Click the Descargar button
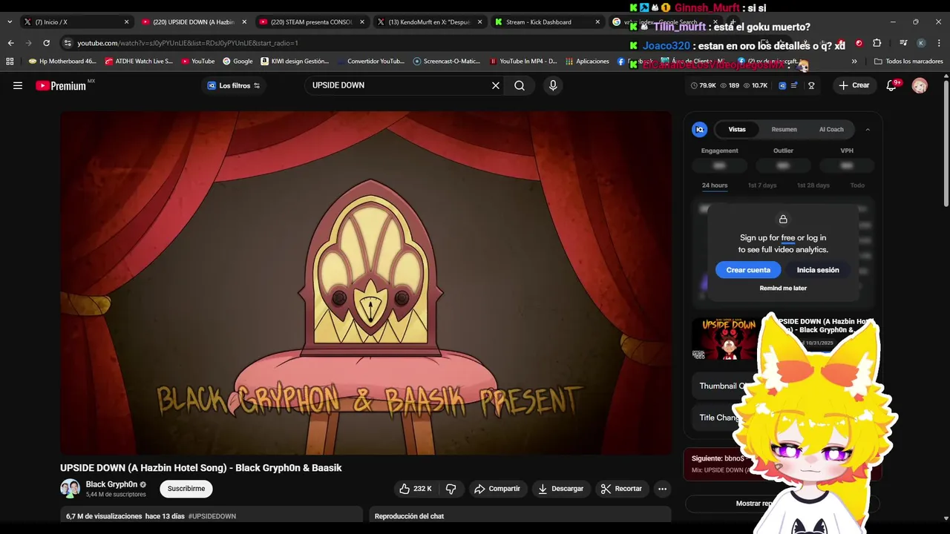Screen dimensions: 950x534 [560, 489]
